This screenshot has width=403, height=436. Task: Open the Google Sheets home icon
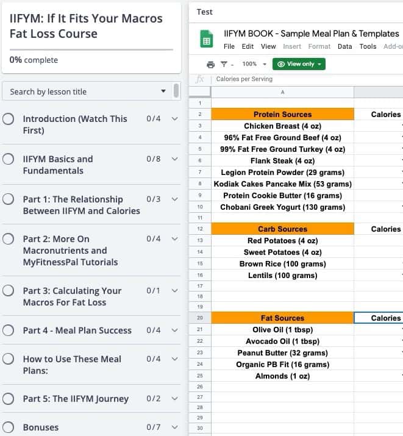click(x=207, y=38)
